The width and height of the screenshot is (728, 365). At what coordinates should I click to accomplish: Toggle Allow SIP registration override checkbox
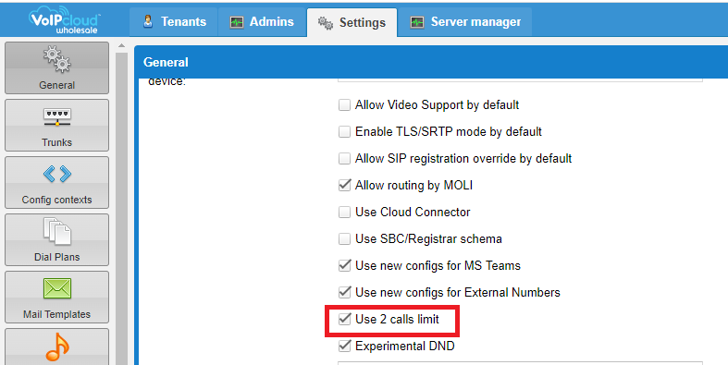344,159
